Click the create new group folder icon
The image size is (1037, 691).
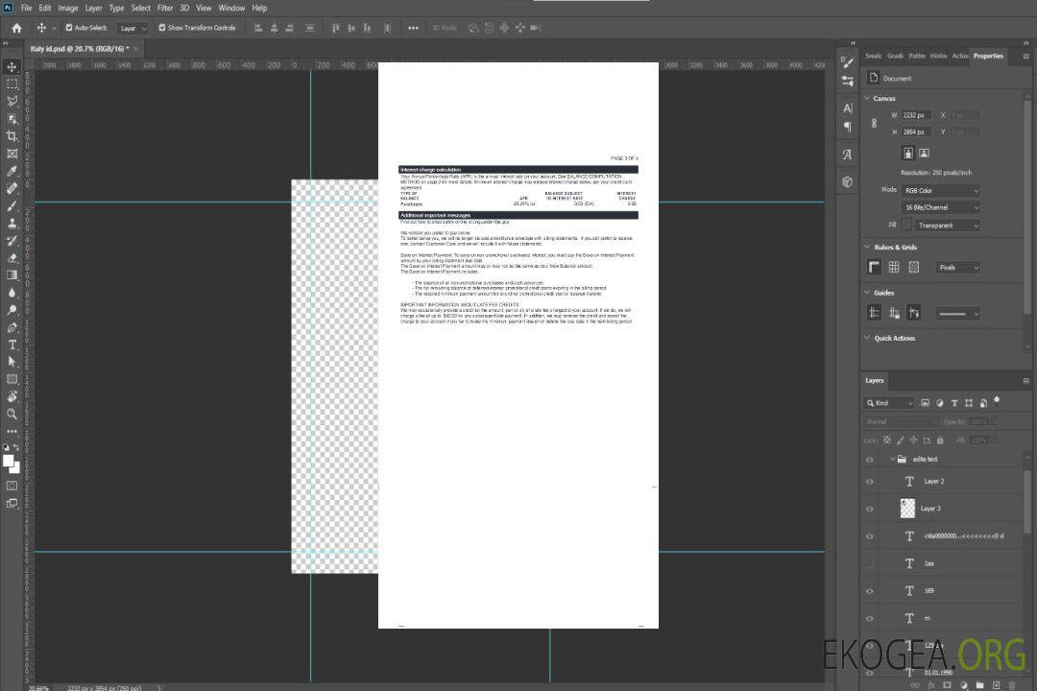tap(979, 685)
